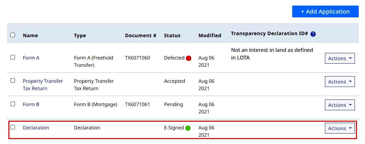Click the Status column header
This screenshot has height=144, width=365.
coord(172,35)
